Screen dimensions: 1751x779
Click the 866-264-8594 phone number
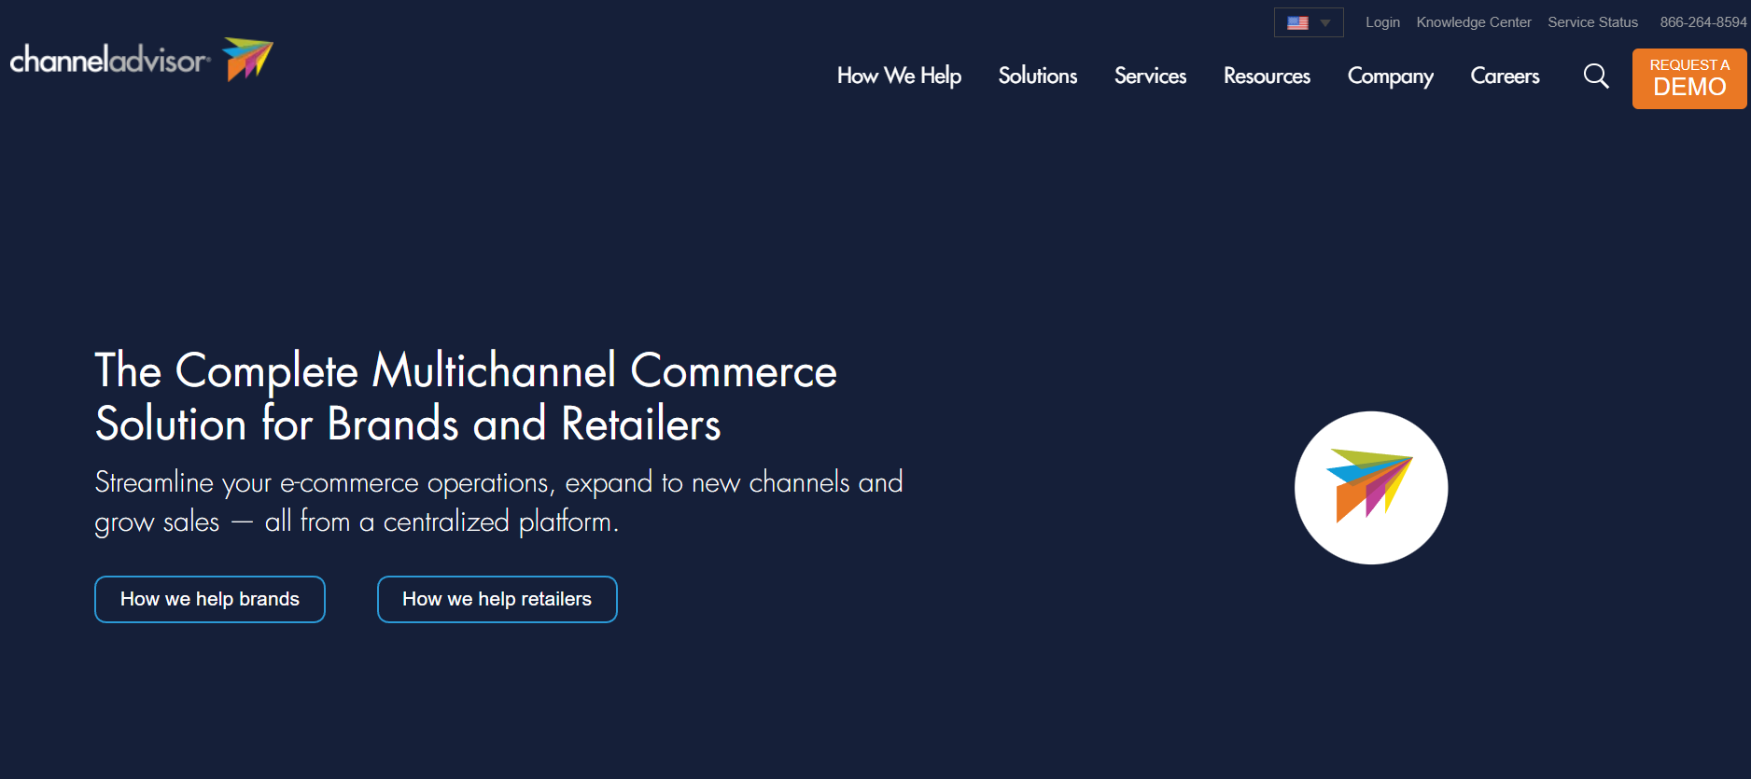[x=1702, y=22]
